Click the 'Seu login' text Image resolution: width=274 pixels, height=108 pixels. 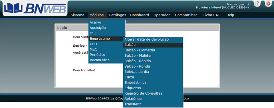[x=80, y=46]
